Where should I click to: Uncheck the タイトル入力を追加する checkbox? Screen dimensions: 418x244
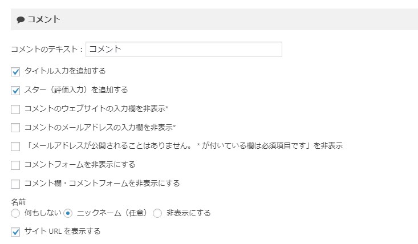[x=15, y=72]
